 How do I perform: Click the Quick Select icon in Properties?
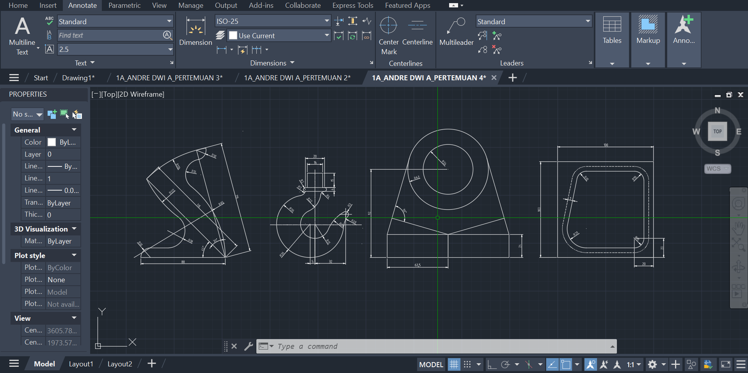click(x=77, y=114)
